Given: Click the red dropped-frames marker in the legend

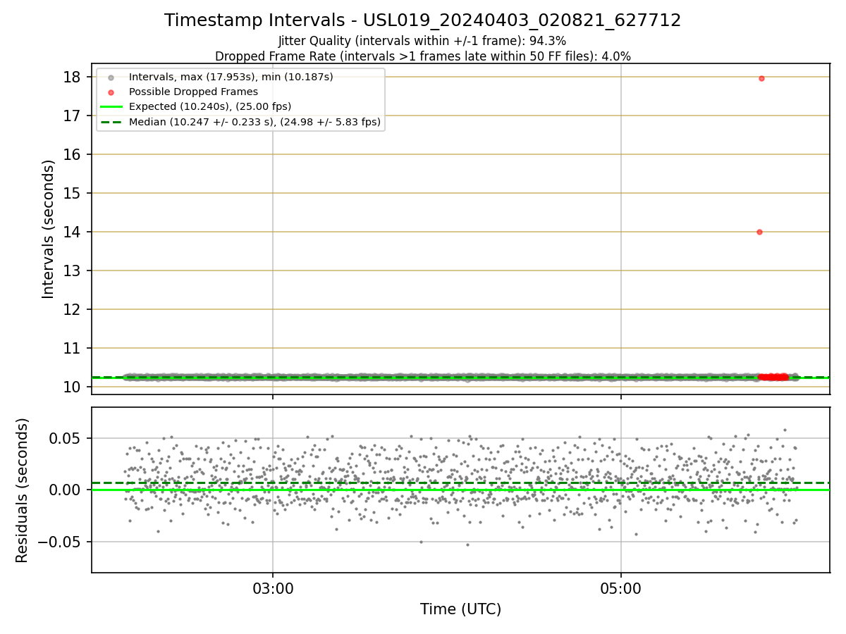Looking at the screenshot, I should 111,92.
